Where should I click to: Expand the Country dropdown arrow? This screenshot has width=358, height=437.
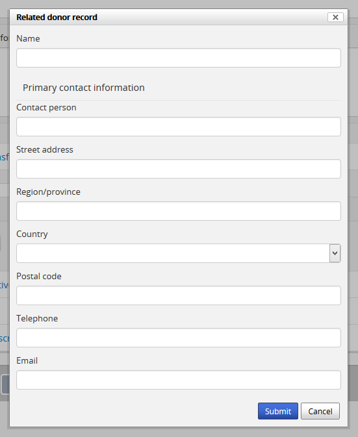[x=335, y=253]
